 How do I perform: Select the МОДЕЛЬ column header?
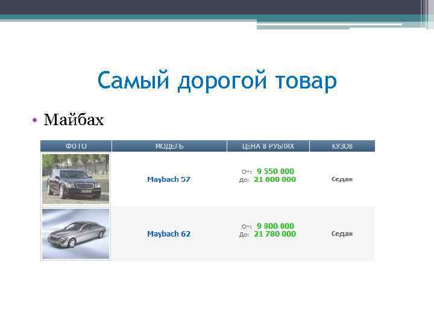[x=169, y=146]
